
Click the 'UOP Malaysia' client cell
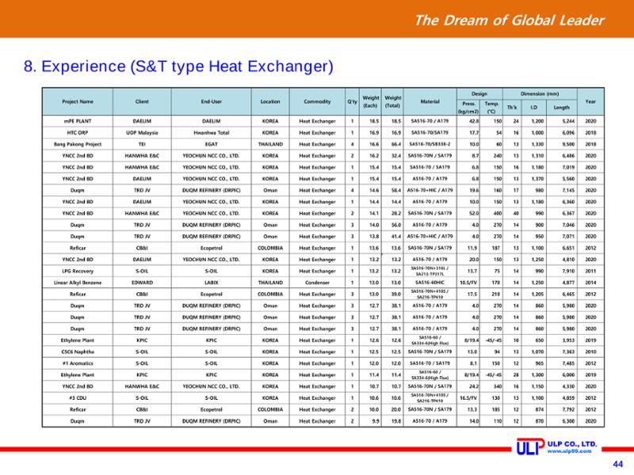click(x=142, y=132)
